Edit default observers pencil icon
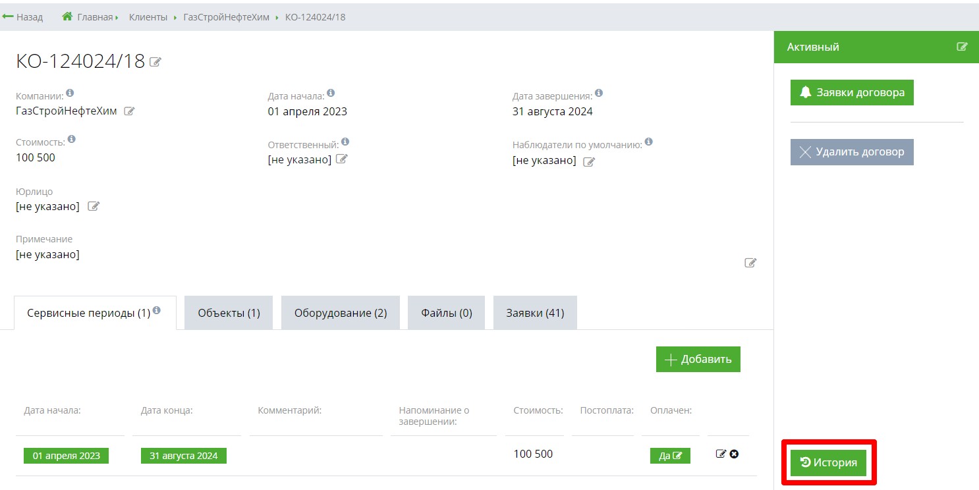Viewport: 979px width, 490px height. pos(589,161)
